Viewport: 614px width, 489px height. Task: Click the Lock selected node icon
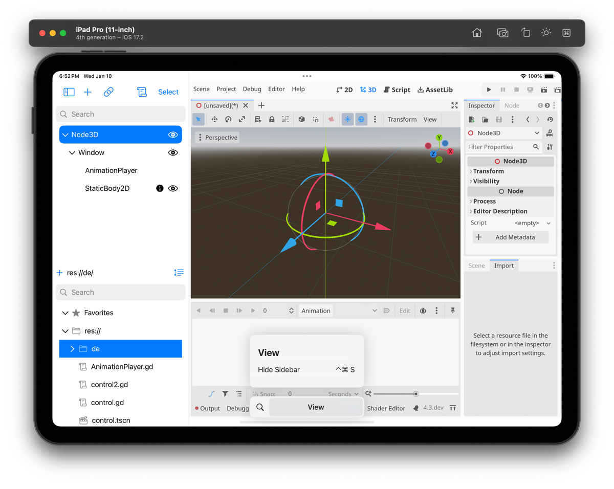pos(272,119)
